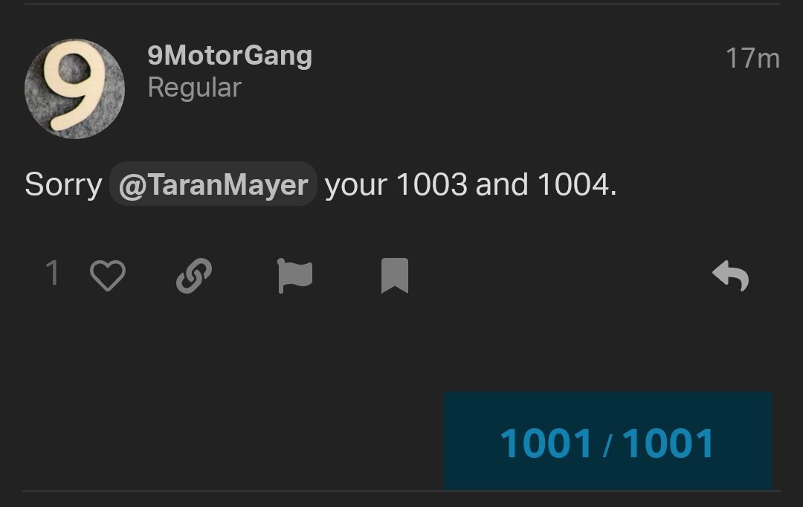Click the number 1003 in the message
The image size is (803, 507).
(432, 184)
